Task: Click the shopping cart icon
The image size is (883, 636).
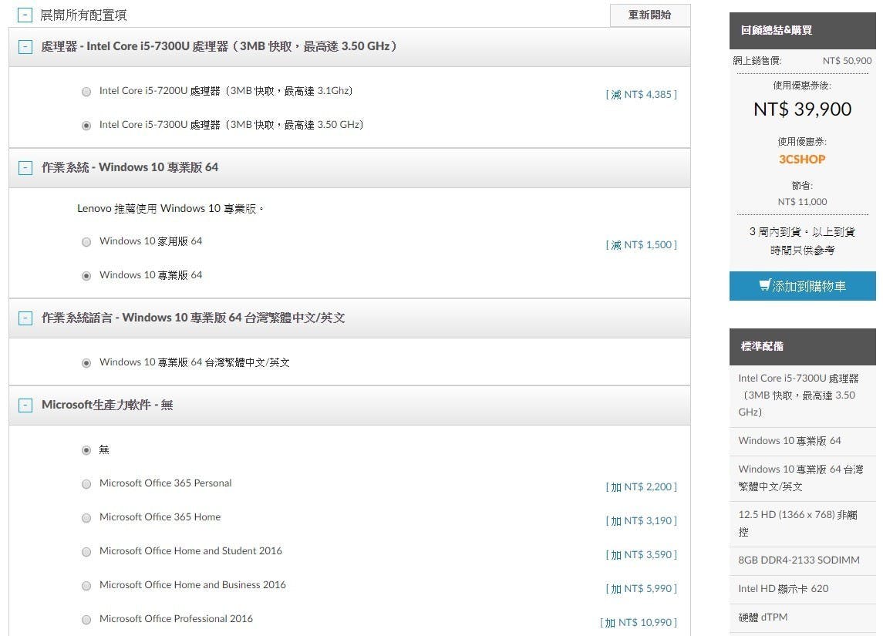Action: click(x=764, y=285)
